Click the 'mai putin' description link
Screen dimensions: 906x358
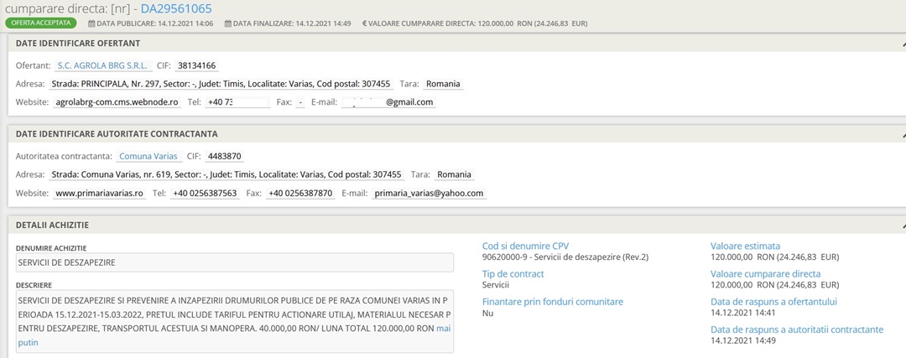[x=234, y=335]
